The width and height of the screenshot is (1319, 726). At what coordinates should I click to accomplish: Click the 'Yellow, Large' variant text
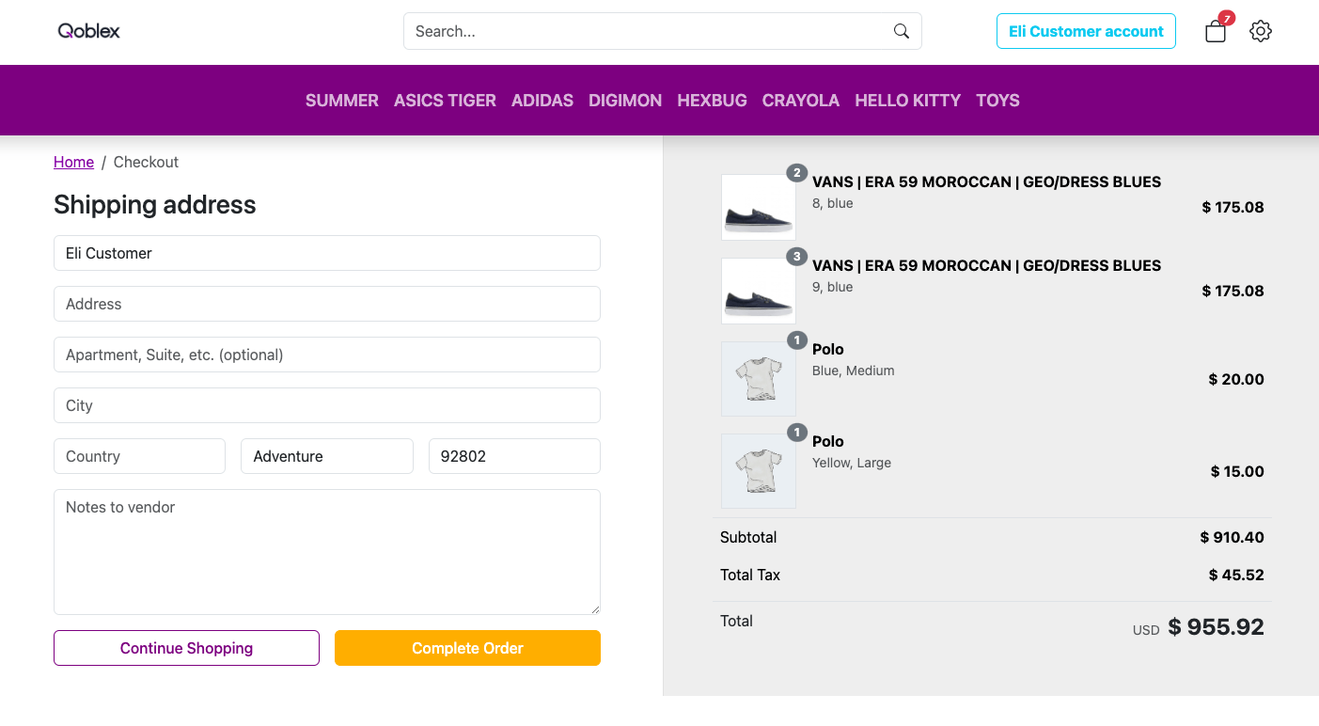(852, 463)
